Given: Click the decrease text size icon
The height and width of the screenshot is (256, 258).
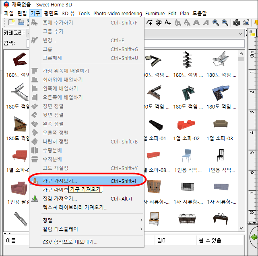Looking at the screenshot, I should coord(187,23).
